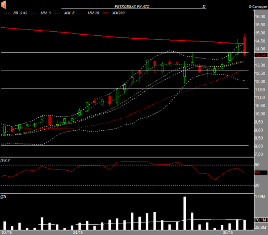Click the last large red candlestick
The height and width of the screenshot is (235, 268).
(x=245, y=46)
